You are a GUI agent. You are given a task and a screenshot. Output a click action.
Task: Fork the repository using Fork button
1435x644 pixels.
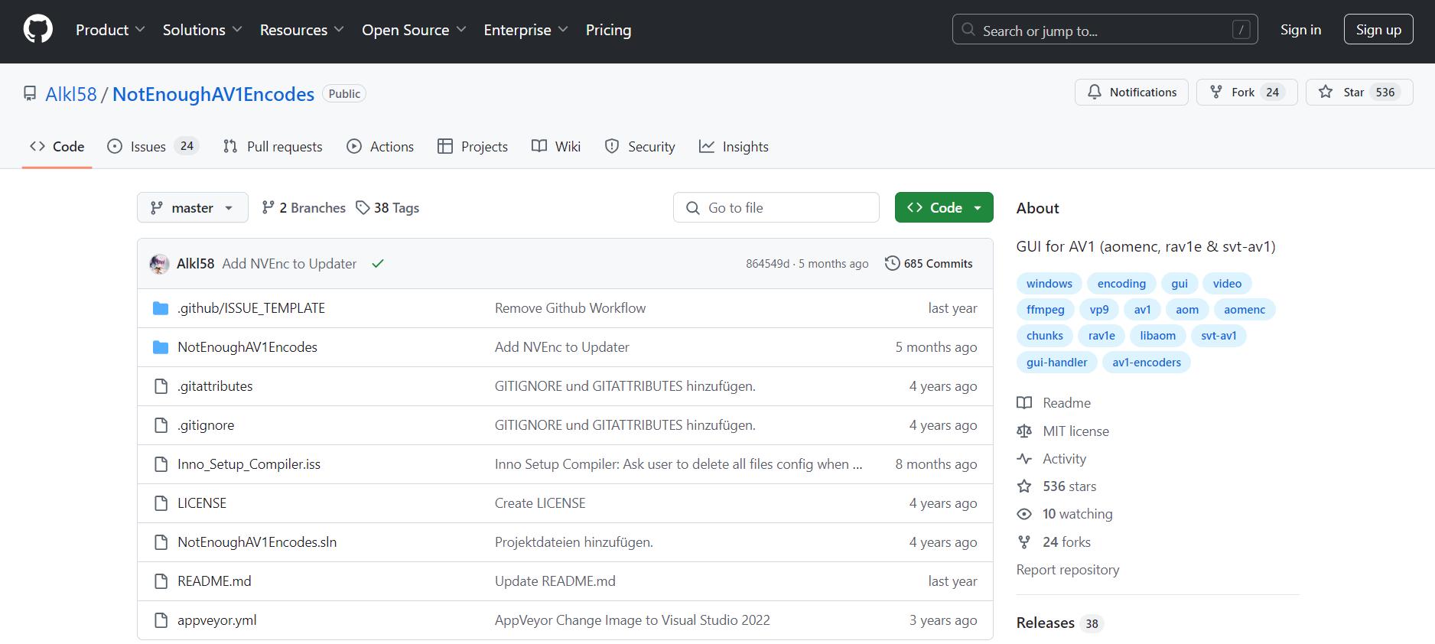[1247, 92]
